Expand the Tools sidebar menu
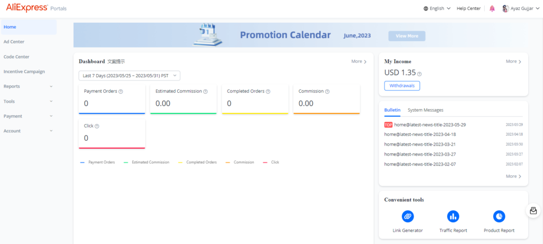This screenshot has height=244, width=543. [x=29, y=101]
